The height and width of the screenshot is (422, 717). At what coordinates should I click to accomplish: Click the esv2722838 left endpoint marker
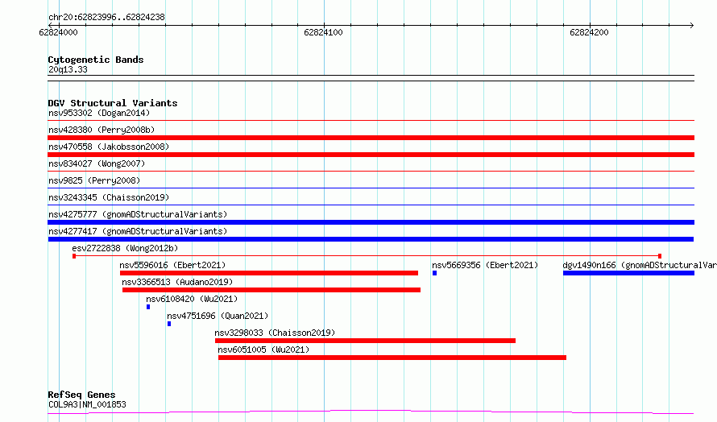click(74, 256)
